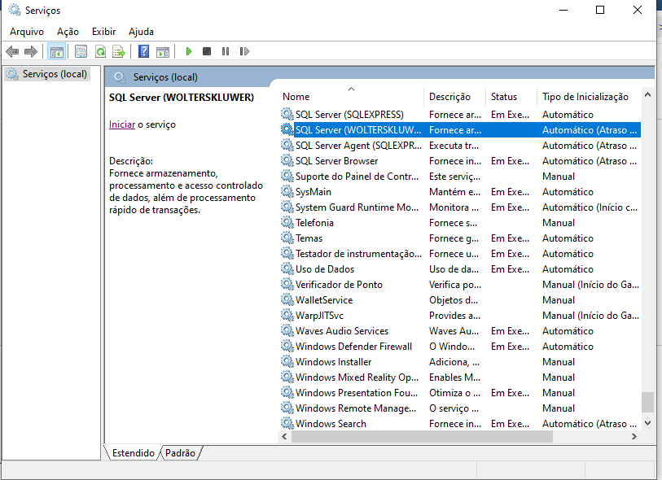Select the Windows Remote Manage... service
This screenshot has width=662, height=480.
pyautogui.click(x=356, y=408)
